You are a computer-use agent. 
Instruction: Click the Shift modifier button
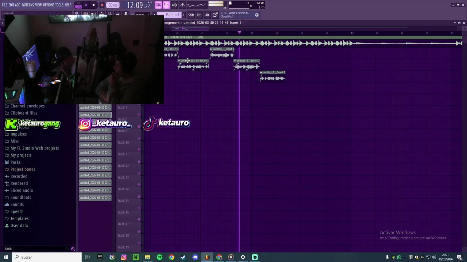click(191, 15)
